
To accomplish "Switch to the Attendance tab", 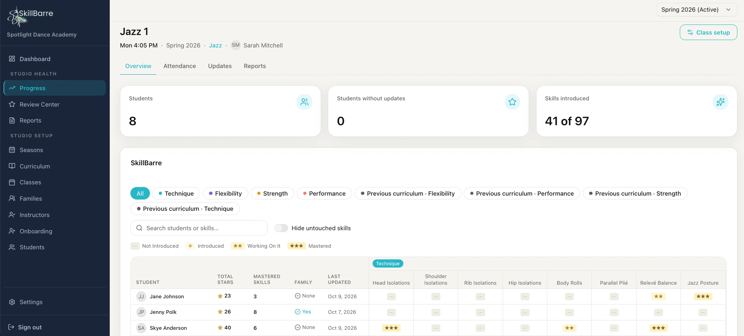I will coord(179,66).
